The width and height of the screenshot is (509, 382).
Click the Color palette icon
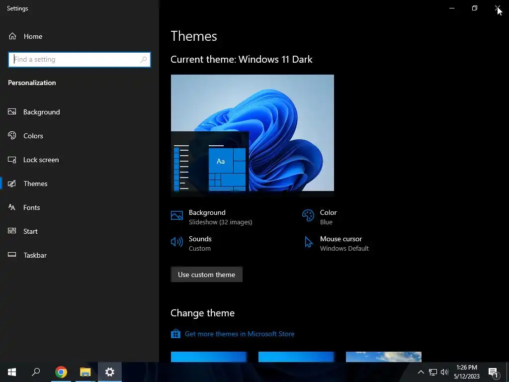point(308,215)
